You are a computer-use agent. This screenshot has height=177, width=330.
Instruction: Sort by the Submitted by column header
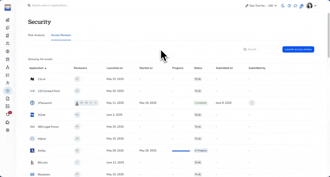tap(257, 68)
